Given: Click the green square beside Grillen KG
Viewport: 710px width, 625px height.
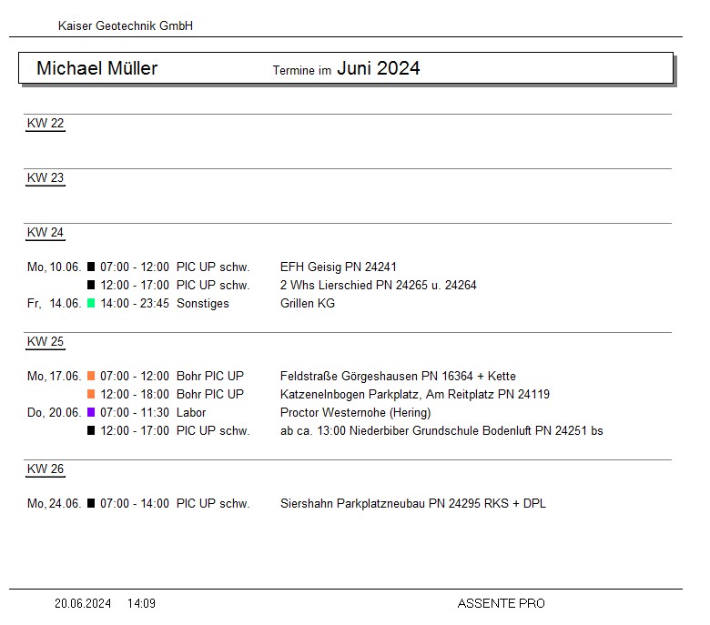Looking at the screenshot, I should click(x=91, y=304).
